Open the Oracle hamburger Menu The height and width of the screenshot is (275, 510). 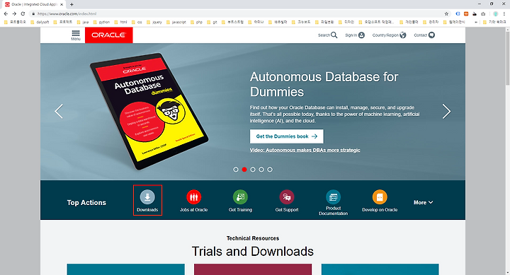(76, 35)
